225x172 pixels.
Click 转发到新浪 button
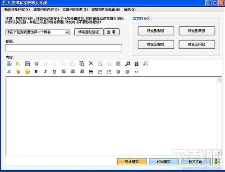coord(156,31)
